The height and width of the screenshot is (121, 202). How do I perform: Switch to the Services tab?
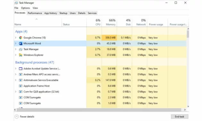(x=92, y=13)
